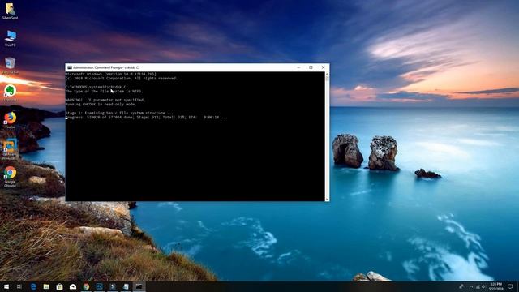Minimize the Command Prompt window
Viewport: 519px width, 292px height.
click(x=298, y=67)
